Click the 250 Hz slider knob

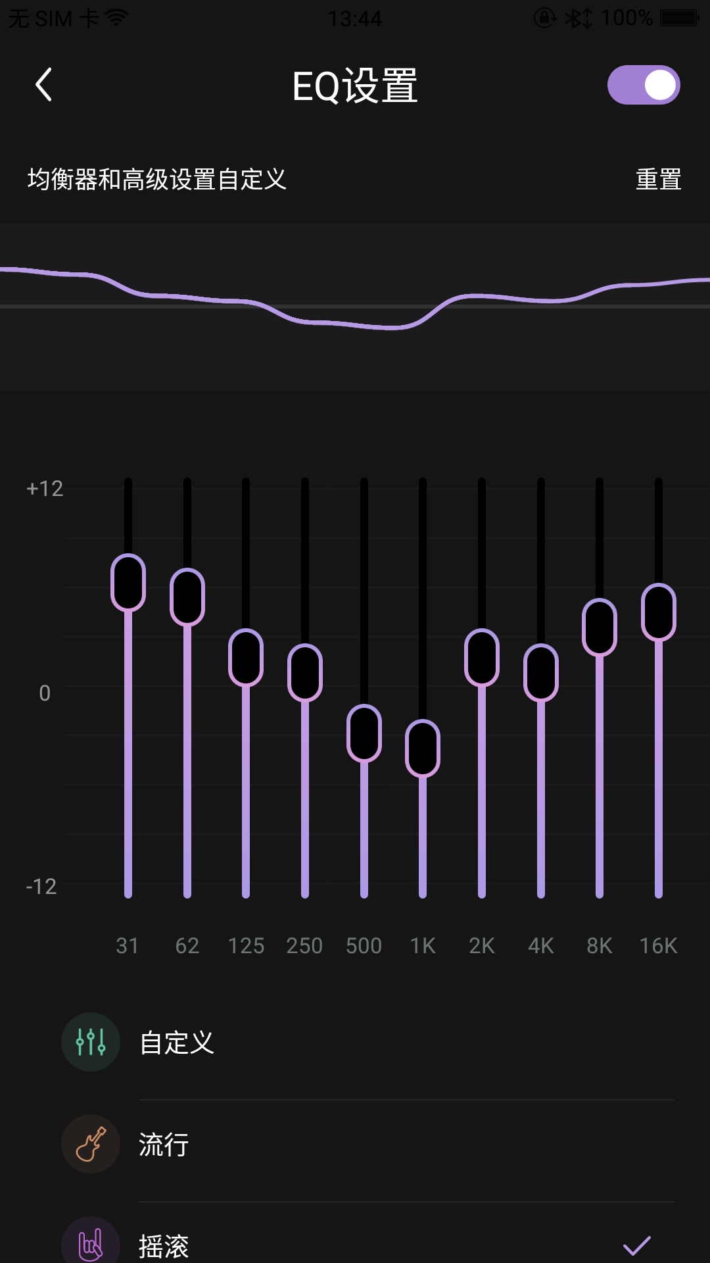305,673
